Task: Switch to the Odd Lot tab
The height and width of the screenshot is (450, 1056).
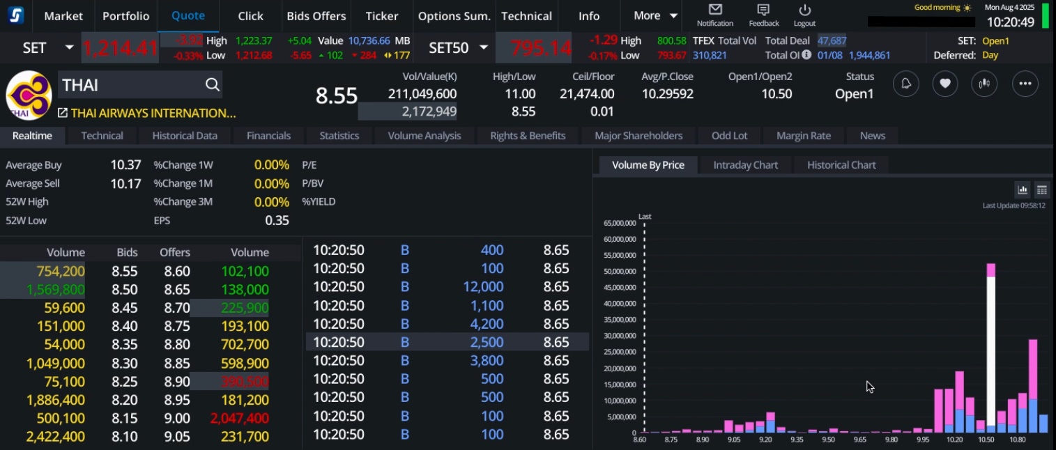Action: pos(730,136)
